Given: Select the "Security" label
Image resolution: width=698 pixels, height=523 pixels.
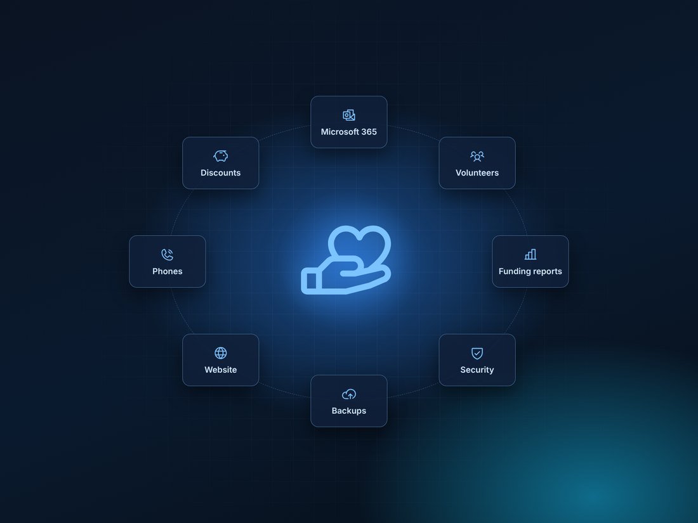Looking at the screenshot, I should pos(477,370).
